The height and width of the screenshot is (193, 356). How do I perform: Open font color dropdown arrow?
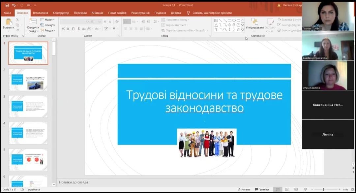coord(117,29)
